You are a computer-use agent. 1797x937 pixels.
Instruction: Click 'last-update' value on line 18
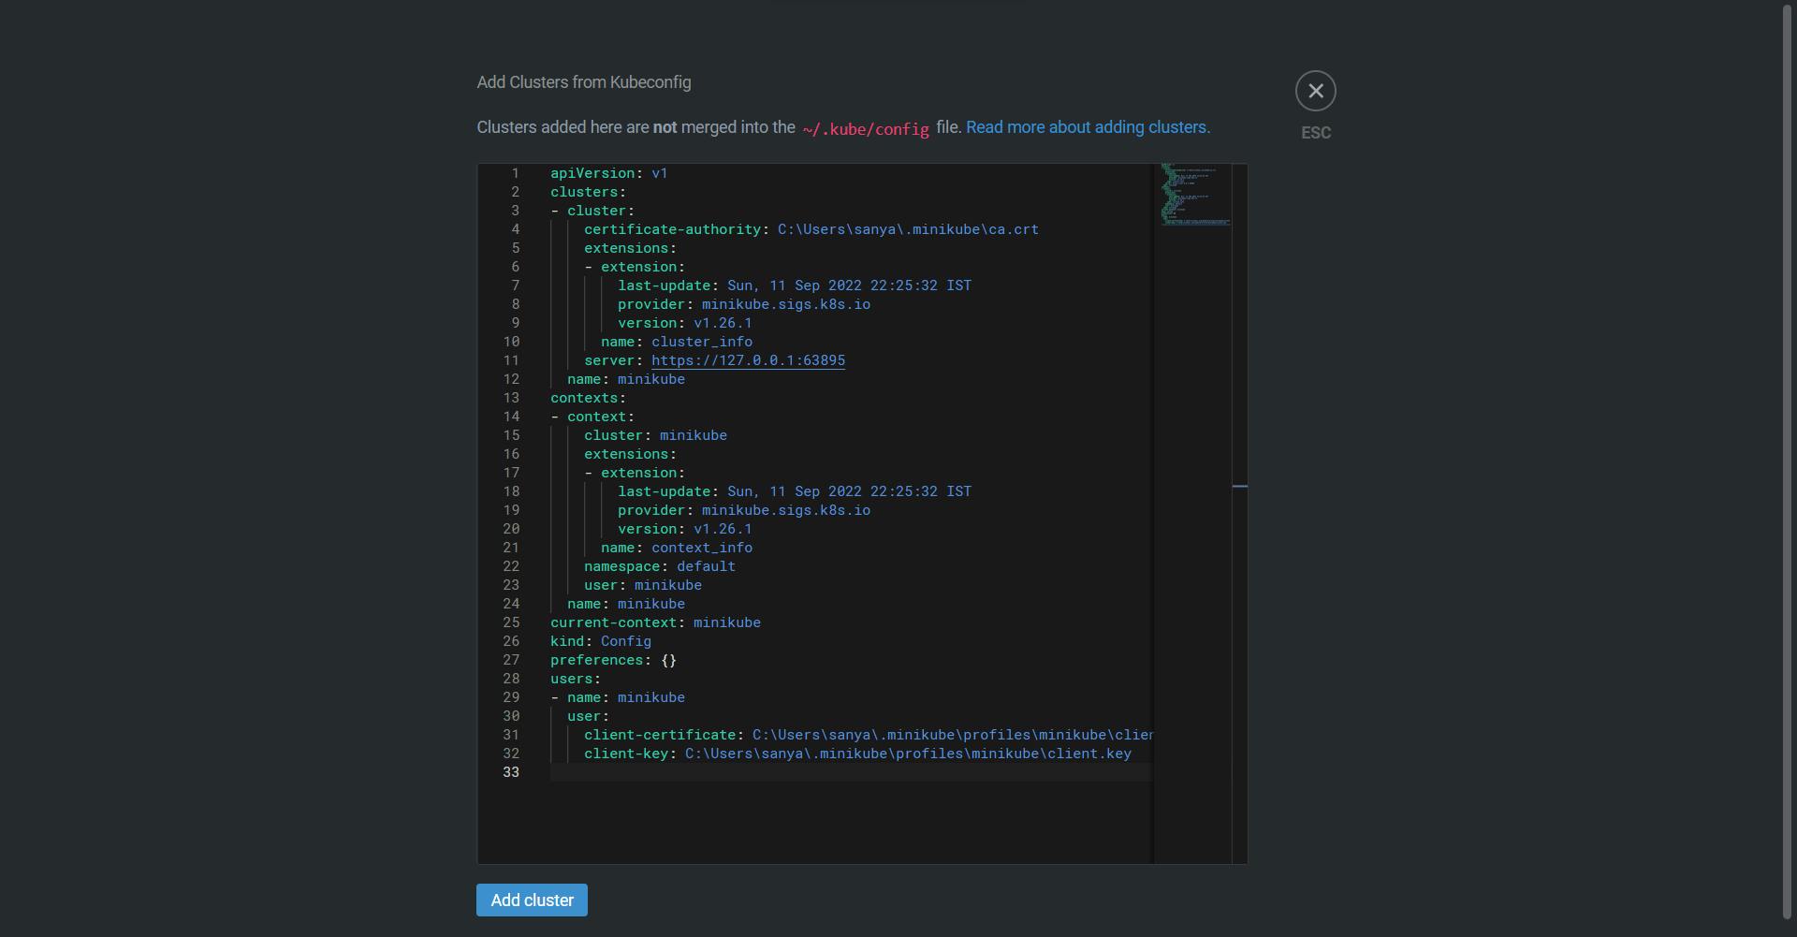pos(849,491)
